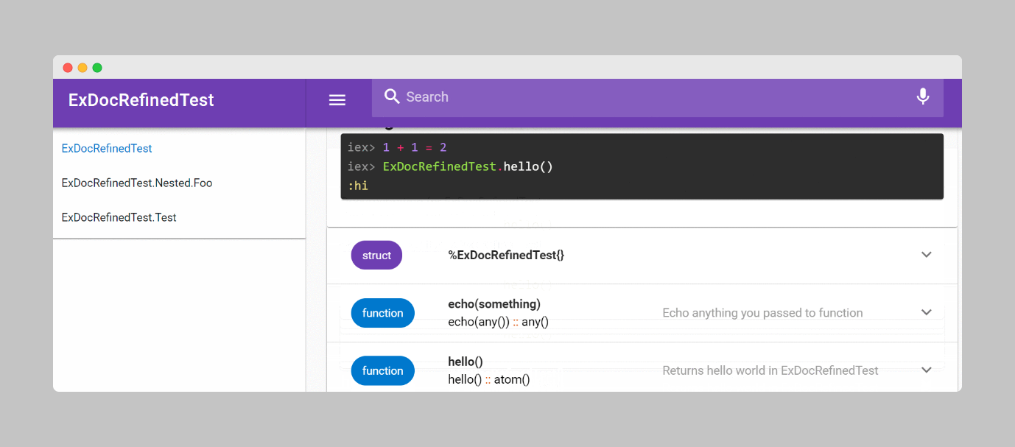Image resolution: width=1015 pixels, height=447 pixels.
Task: Expand the echo function details chevron
Action: pyautogui.click(x=927, y=312)
